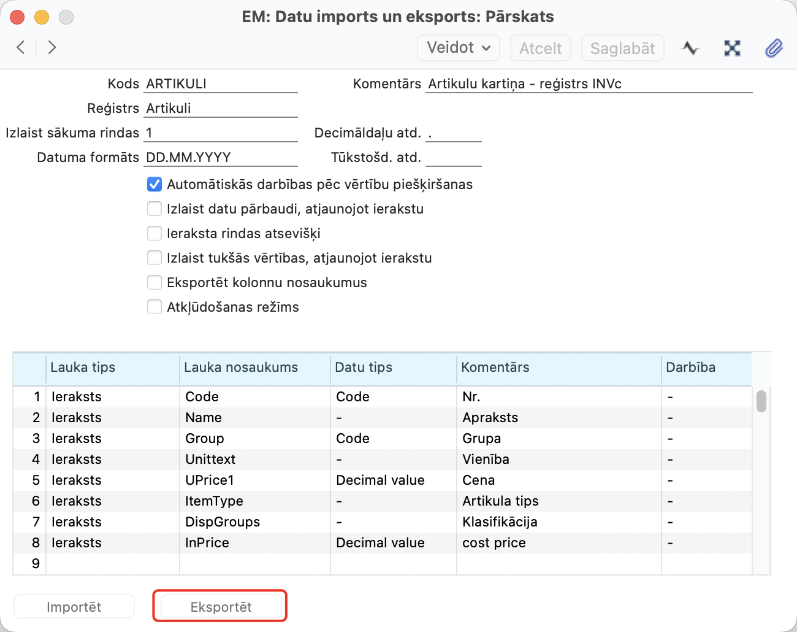Expand the Veidot dropdown menu

coord(459,48)
